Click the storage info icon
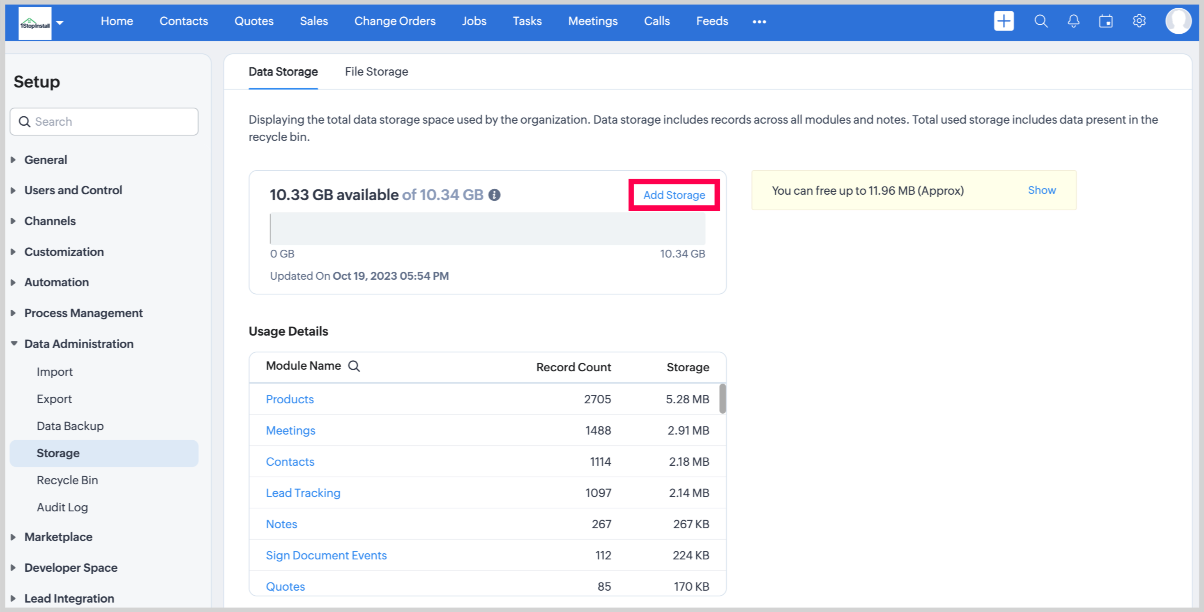Screen dimensions: 1204x612 [495, 195]
